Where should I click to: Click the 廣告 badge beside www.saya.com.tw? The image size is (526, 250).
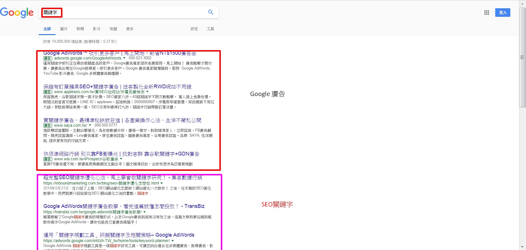(48, 126)
